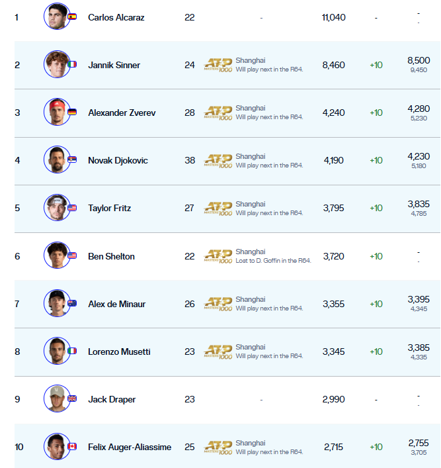Click the ATP Masters 1000 logo in Zverev's row

tap(218, 113)
